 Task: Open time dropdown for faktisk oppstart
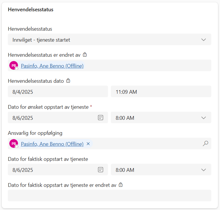point(203,170)
